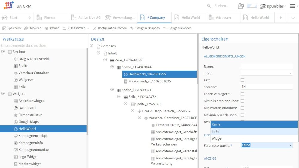
Task: Switch to the Adressen tab
Action: [x=223, y=18]
